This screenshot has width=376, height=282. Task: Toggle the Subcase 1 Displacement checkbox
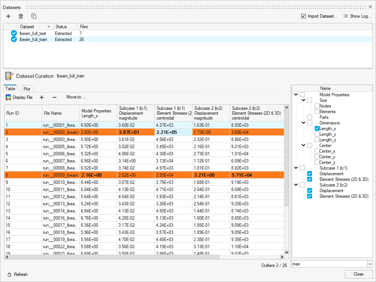pyautogui.click(x=309, y=174)
